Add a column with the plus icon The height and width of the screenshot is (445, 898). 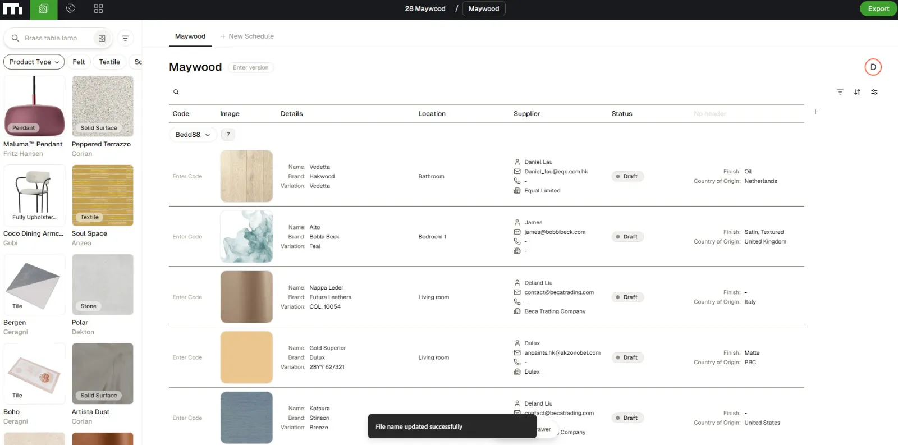coord(815,112)
